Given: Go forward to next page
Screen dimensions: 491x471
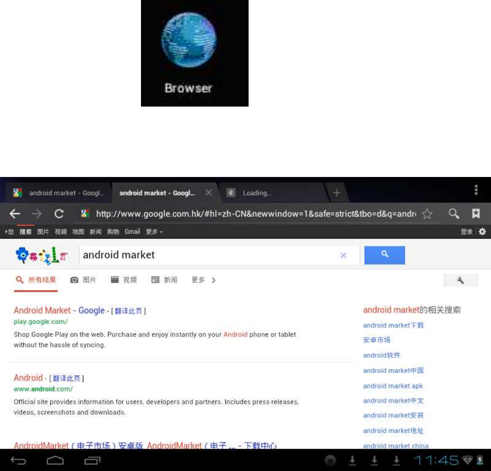Looking at the screenshot, I should point(37,214).
